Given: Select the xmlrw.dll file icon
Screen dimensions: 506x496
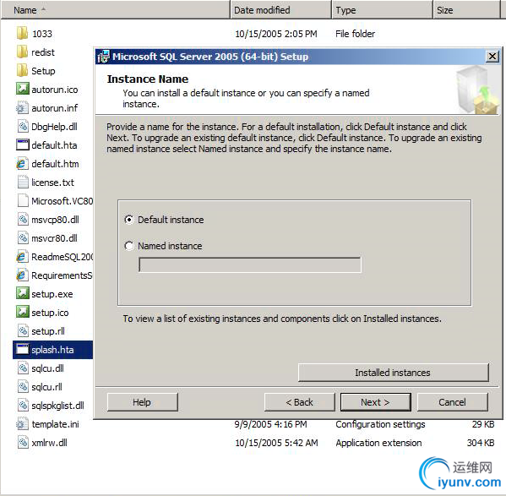Looking at the screenshot, I should coord(23,443).
